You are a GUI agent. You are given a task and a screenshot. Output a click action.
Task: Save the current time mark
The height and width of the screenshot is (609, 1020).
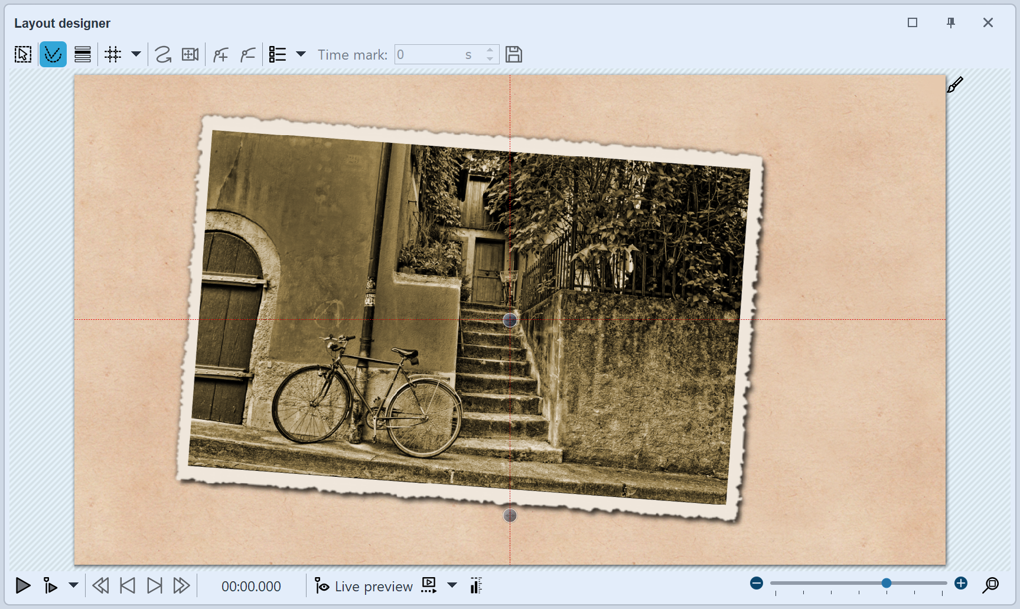[x=513, y=54]
